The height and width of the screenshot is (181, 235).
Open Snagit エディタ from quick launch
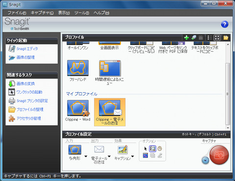(x=27, y=49)
